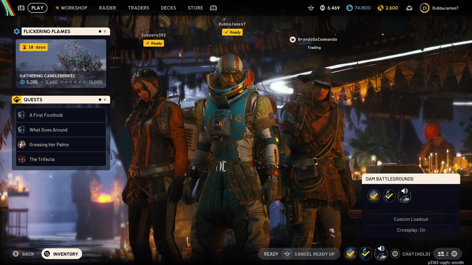Select the second Flickering Flames page dot
472x265 pixels.
(x=105, y=31)
